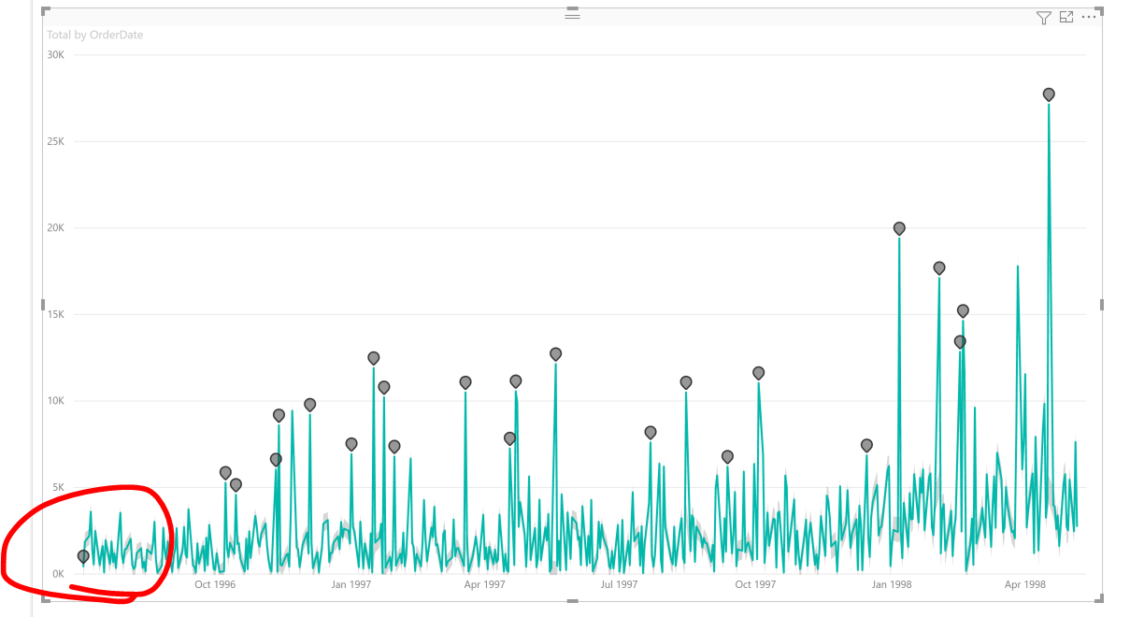Click the anomaly marker near 18K after Jan 1998
Viewport: 1130px width, 617px height.
pyautogui.click(x=939, y=268)
